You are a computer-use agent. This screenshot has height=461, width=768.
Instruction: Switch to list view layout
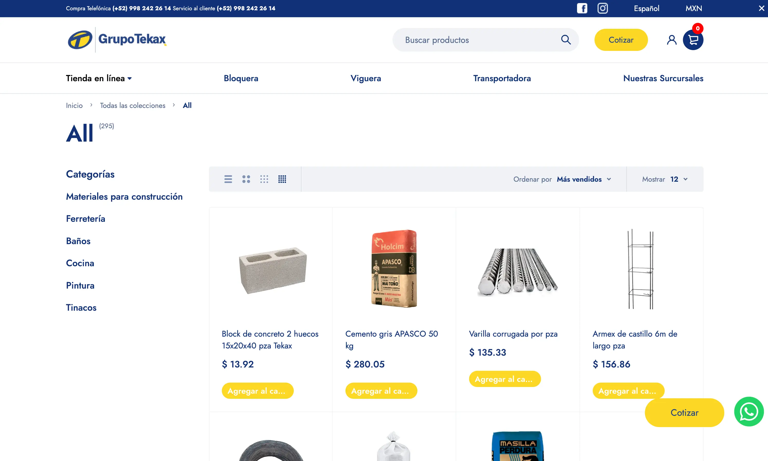coord(228,179)
